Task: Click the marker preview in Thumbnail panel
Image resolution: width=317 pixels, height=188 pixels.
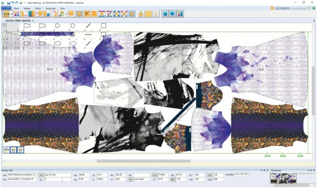Action: 283,178
